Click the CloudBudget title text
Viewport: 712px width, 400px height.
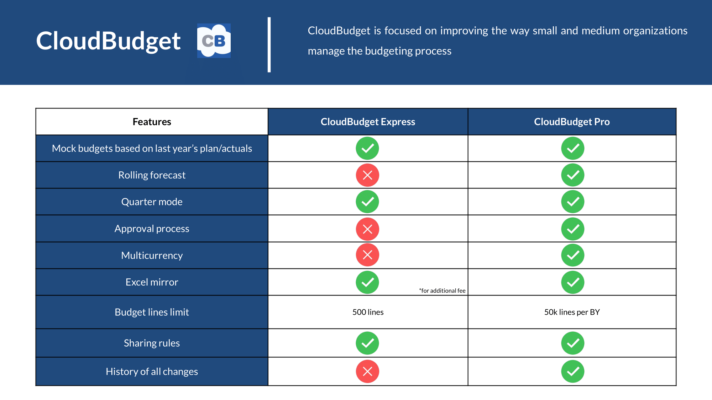point(108,41)
